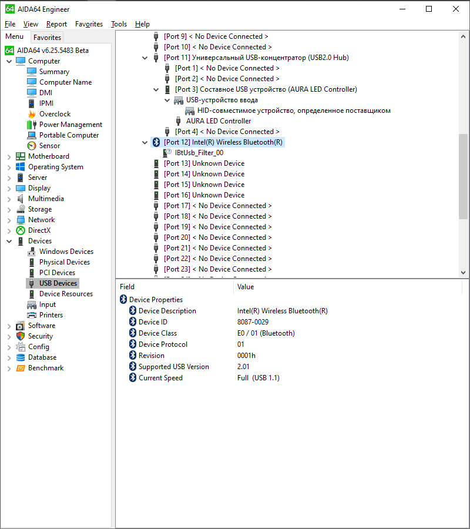
Task: Expand the Storage tree node
Action: pyautogui.click(x=9, y=209)
